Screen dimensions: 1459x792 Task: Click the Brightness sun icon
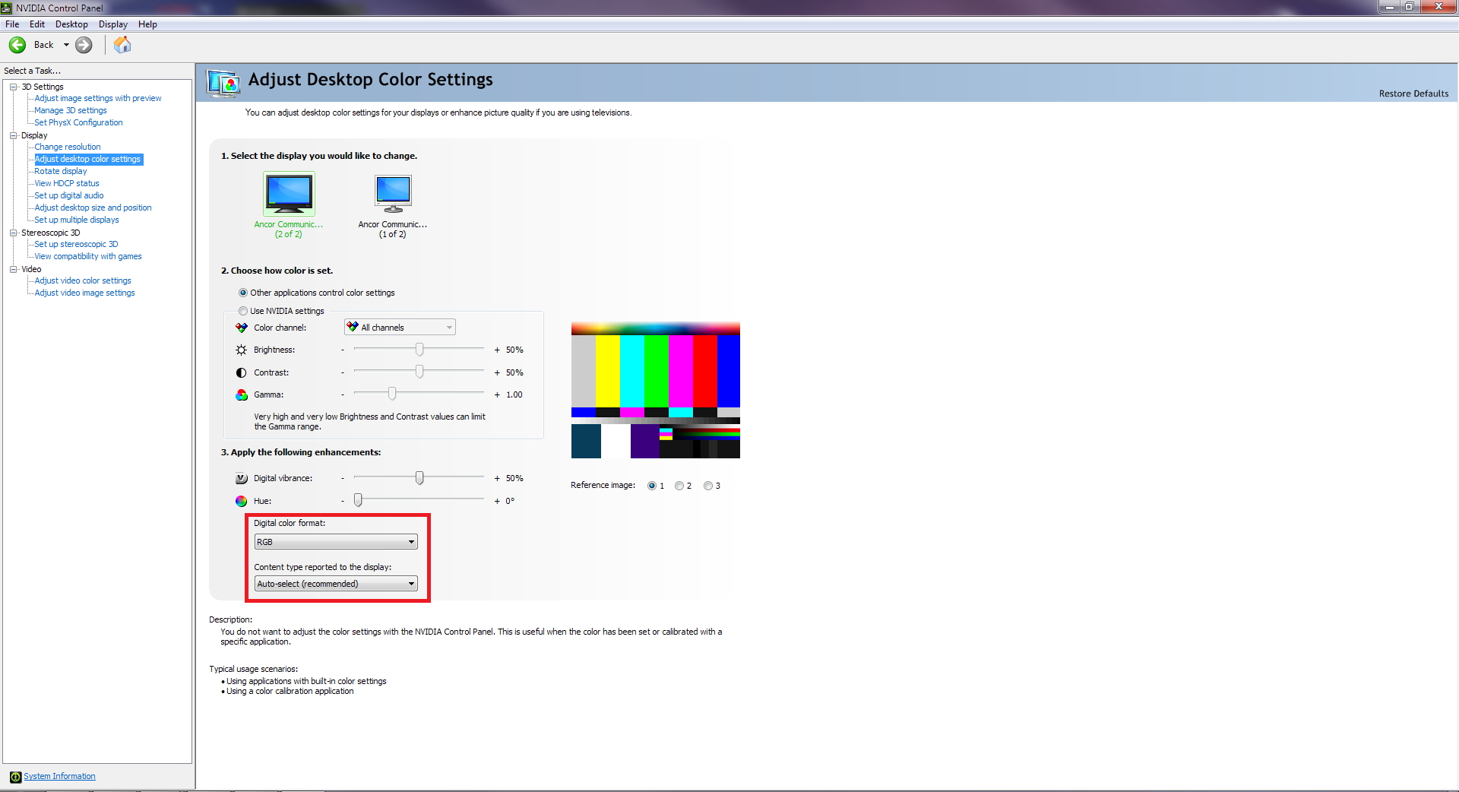point(242,350)
